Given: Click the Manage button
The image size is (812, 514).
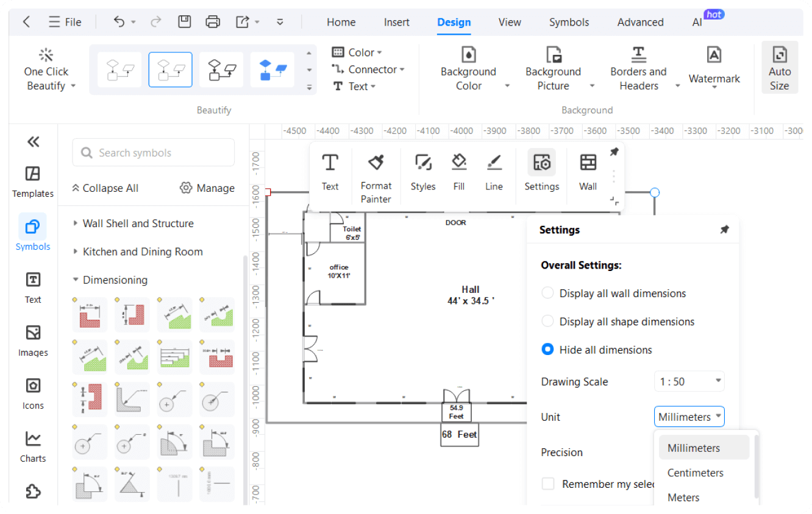Looking at the screenshot, I should [x=207, y=188].
